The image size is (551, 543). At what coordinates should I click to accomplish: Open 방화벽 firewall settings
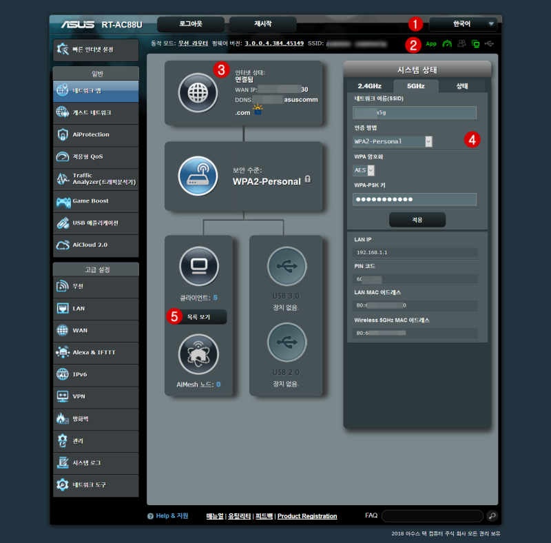coord(96,419)
